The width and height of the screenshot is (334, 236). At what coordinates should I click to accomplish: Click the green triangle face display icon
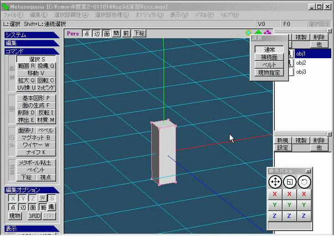coord(258,32)
